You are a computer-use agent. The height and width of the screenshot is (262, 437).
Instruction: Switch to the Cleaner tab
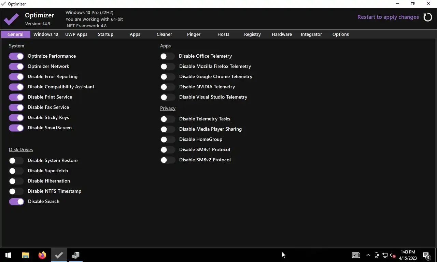(x=164, y=34)
